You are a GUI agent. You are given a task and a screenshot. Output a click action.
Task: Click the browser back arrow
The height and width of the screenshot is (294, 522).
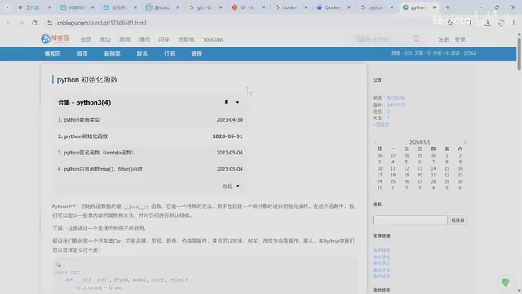[8, 23]
